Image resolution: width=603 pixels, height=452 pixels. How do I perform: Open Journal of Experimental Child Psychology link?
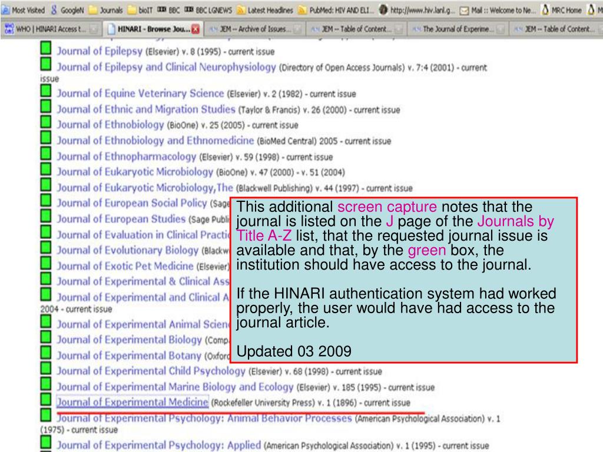tap(151, 371)
